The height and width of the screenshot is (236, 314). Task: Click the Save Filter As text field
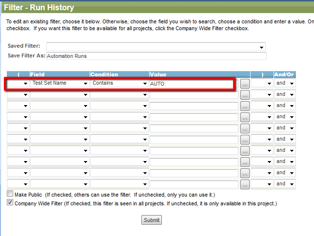[157, 56]
